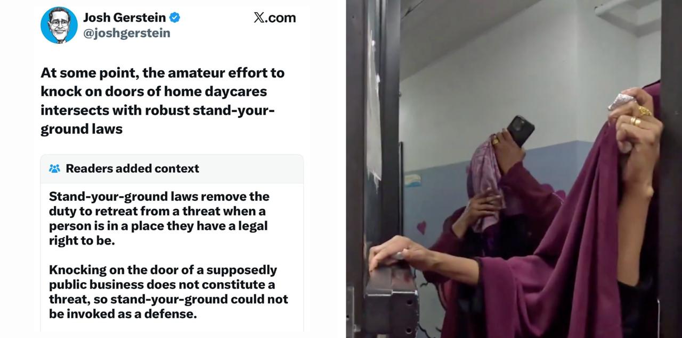Viewport: 682px width, 338px height.
Task: Click the phrase 'ground laws' in tweet
Action: coord(82,129)
